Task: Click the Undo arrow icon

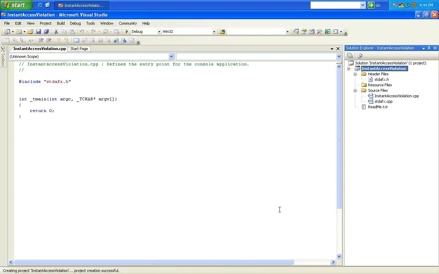Action: click(x=82, y=32)
